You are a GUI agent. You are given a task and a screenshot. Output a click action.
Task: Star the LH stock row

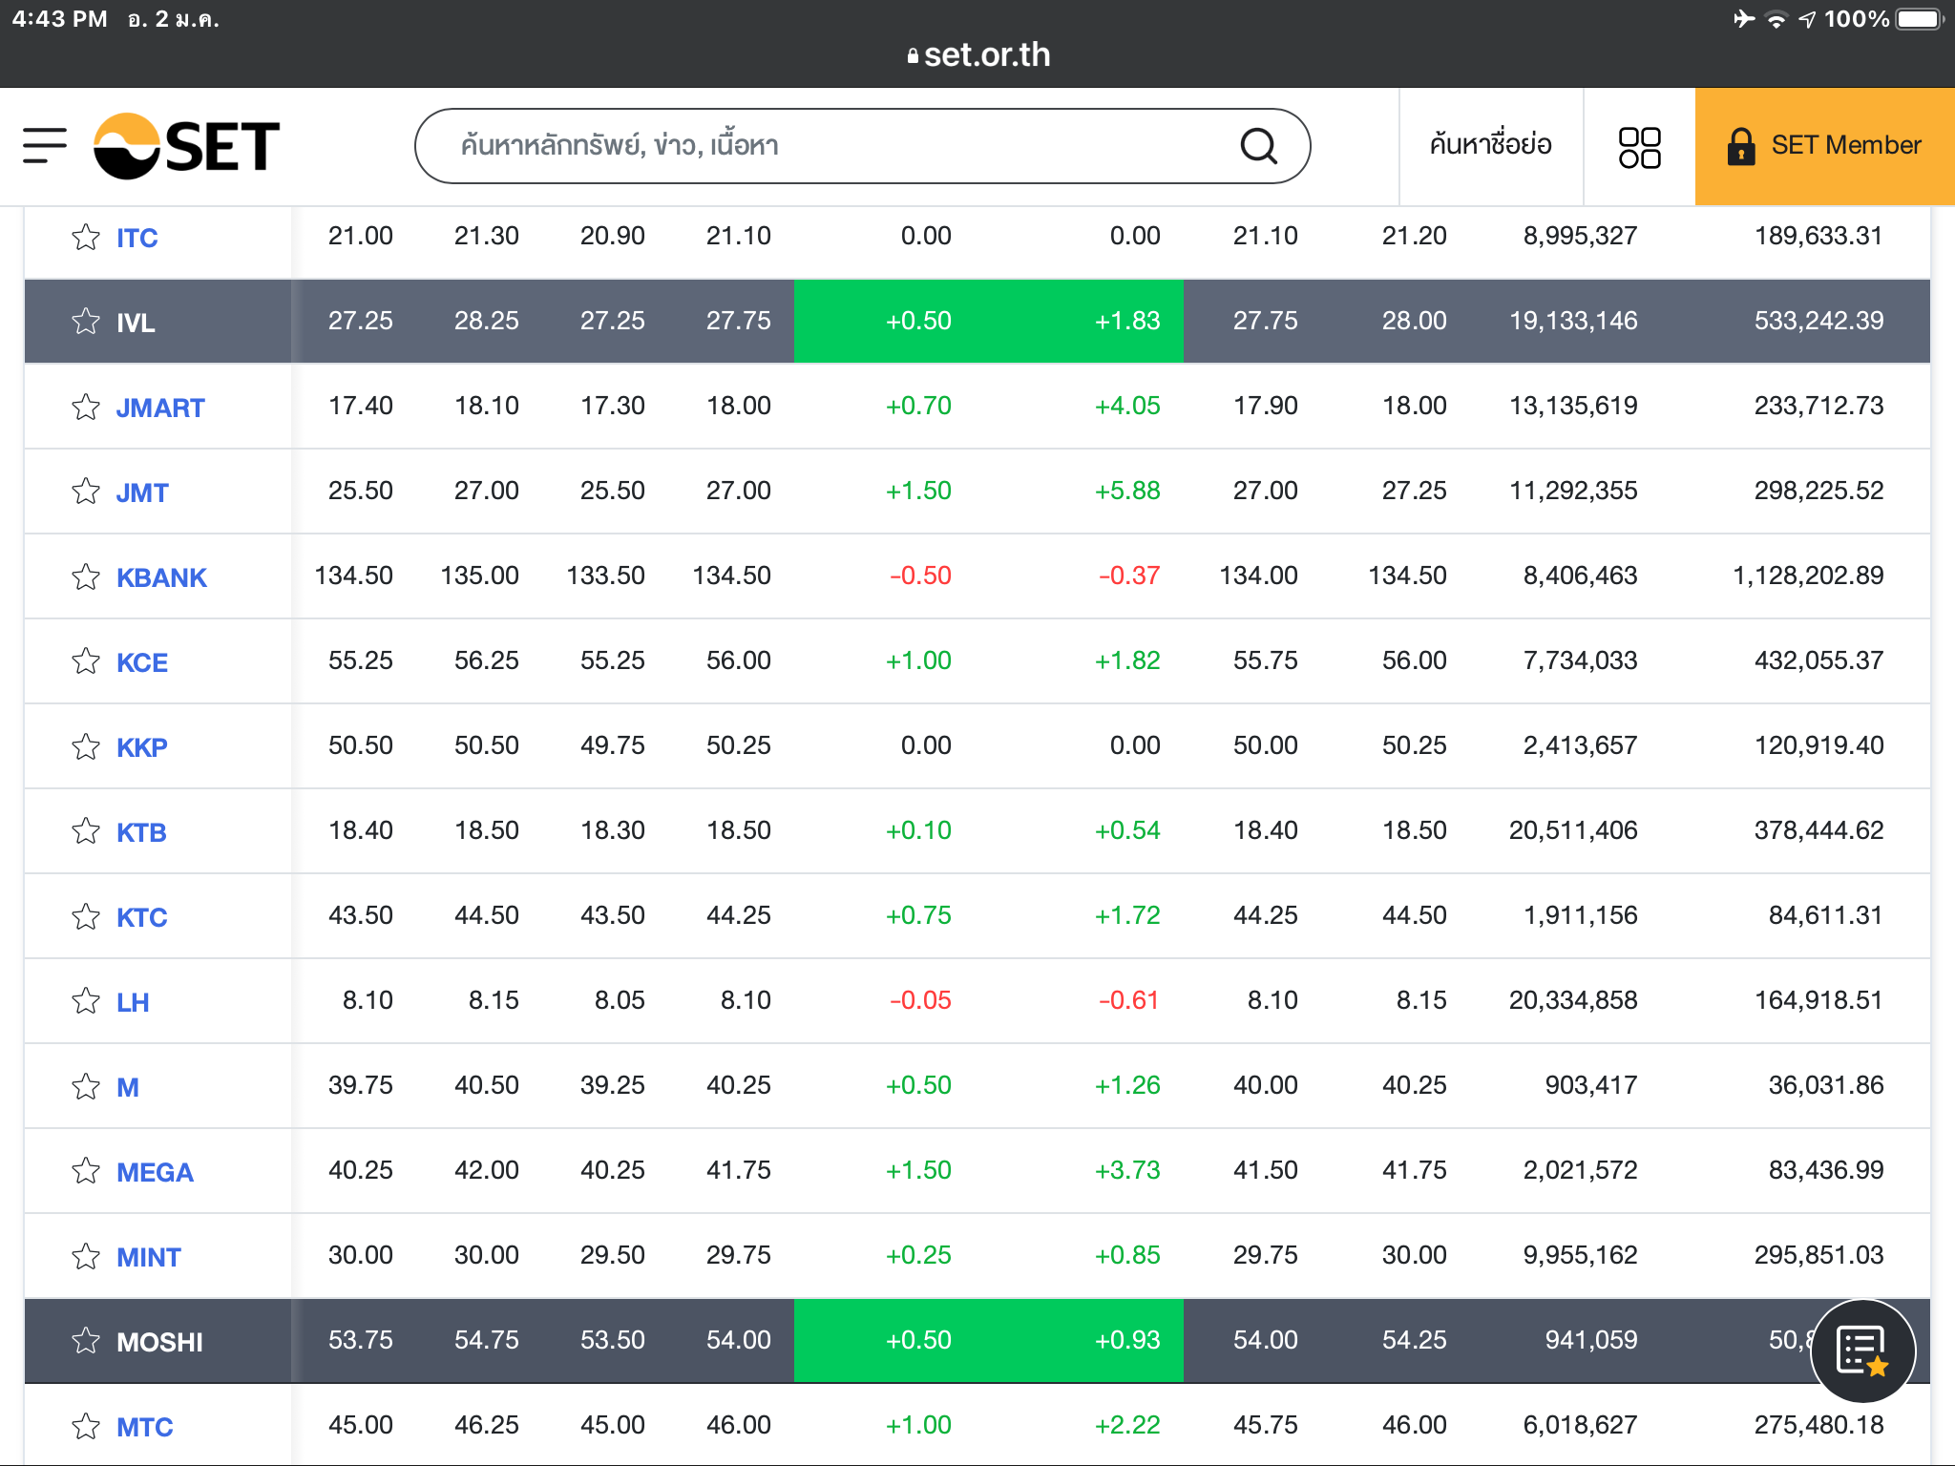(86, 1001)
